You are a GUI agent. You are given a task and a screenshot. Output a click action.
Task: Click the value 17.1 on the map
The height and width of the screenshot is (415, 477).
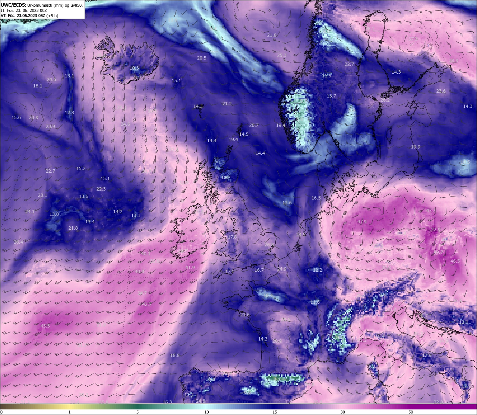point(230,272)
